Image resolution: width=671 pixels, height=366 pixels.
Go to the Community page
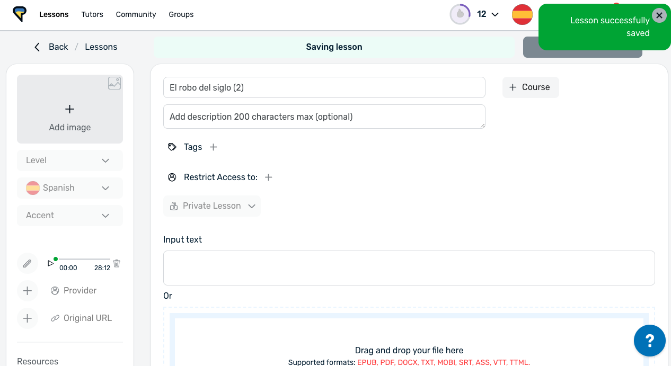coord(136,14)
